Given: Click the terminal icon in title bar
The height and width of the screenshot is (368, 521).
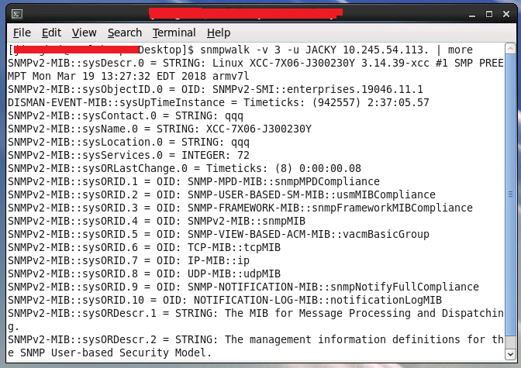Looking at the screenshot, I should 17,14.
